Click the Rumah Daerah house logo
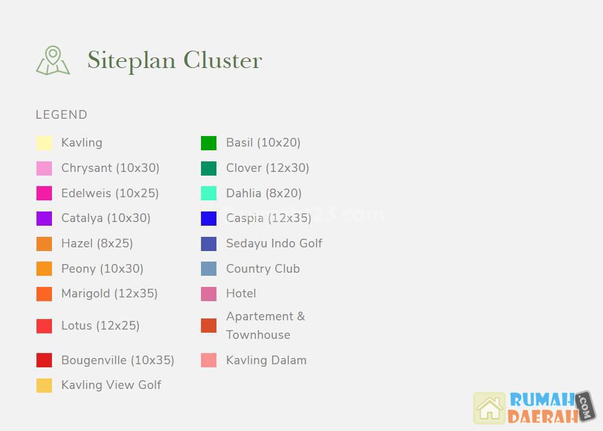Viewport: 603px width, 431px height. tap(489, 408)
